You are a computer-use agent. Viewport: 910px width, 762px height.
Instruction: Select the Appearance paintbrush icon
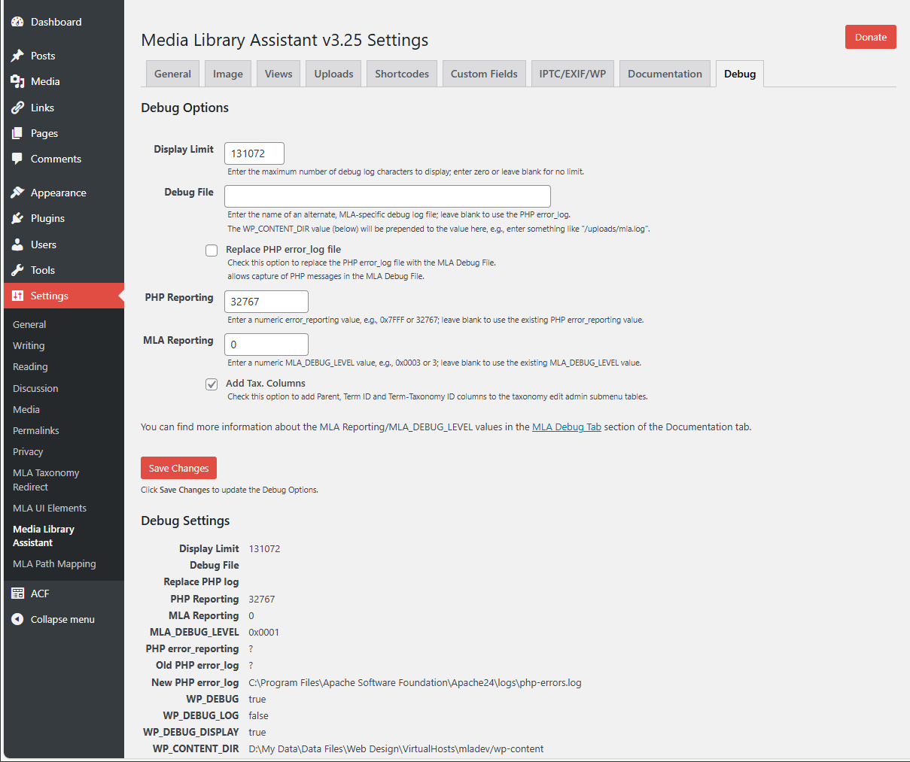(x=17, y=192)
